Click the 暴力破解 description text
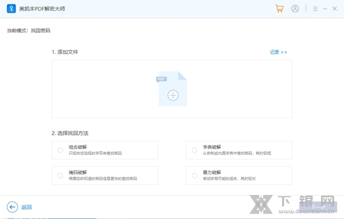This screenshot has height=219, width=344. tap(229, 178)
